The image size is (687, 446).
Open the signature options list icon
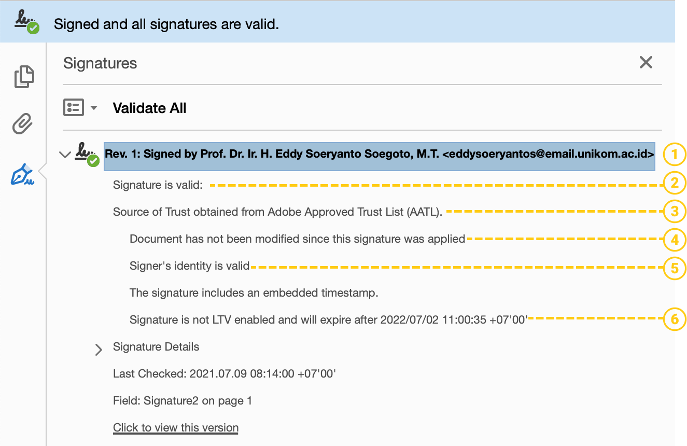pyautogui.click(x=74, y=108)
